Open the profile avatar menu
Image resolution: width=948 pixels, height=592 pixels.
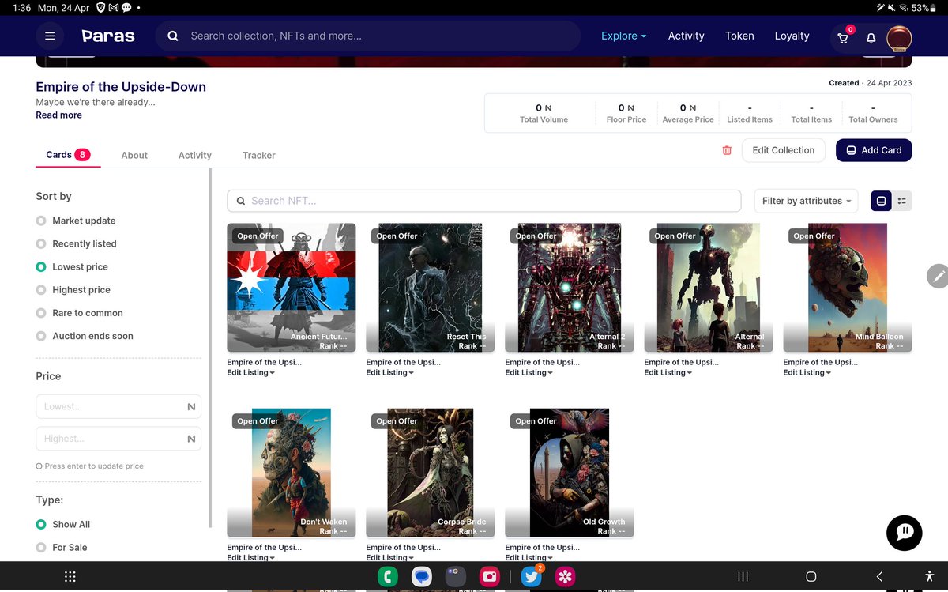click(899, 37)
